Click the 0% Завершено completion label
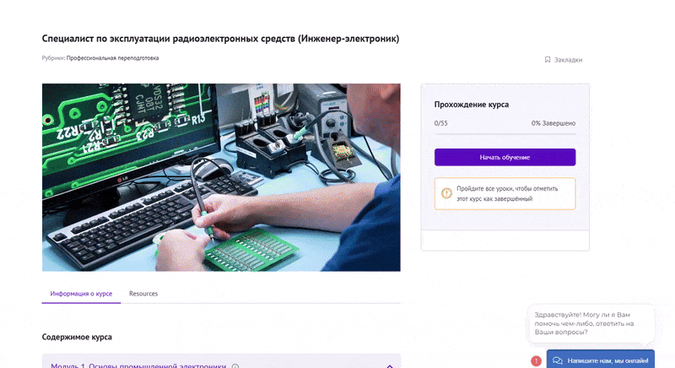 [553, 123]
